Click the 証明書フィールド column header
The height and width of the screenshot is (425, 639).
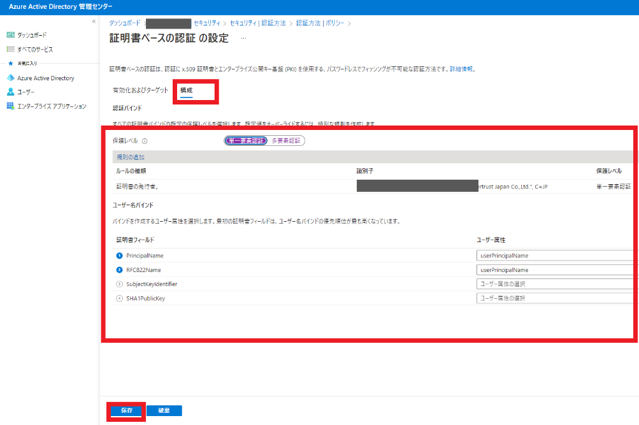pos(135,240)
